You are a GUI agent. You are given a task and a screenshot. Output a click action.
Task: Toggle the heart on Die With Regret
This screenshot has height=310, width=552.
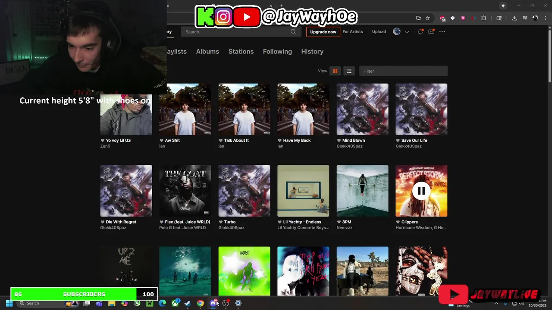[103, 222]
